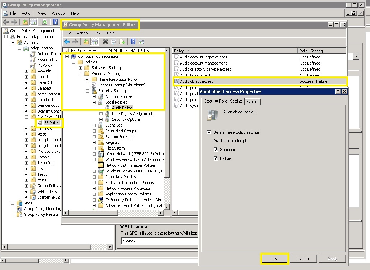The height and width of the screenshot is (270, 370).
Task: Open the Action menu in the editor
Action: pyautogui.click(x=82, y=33)
